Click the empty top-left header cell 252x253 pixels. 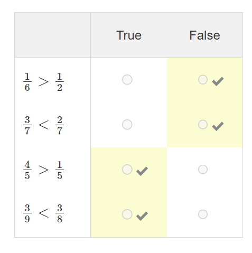[x=52, y=35]
